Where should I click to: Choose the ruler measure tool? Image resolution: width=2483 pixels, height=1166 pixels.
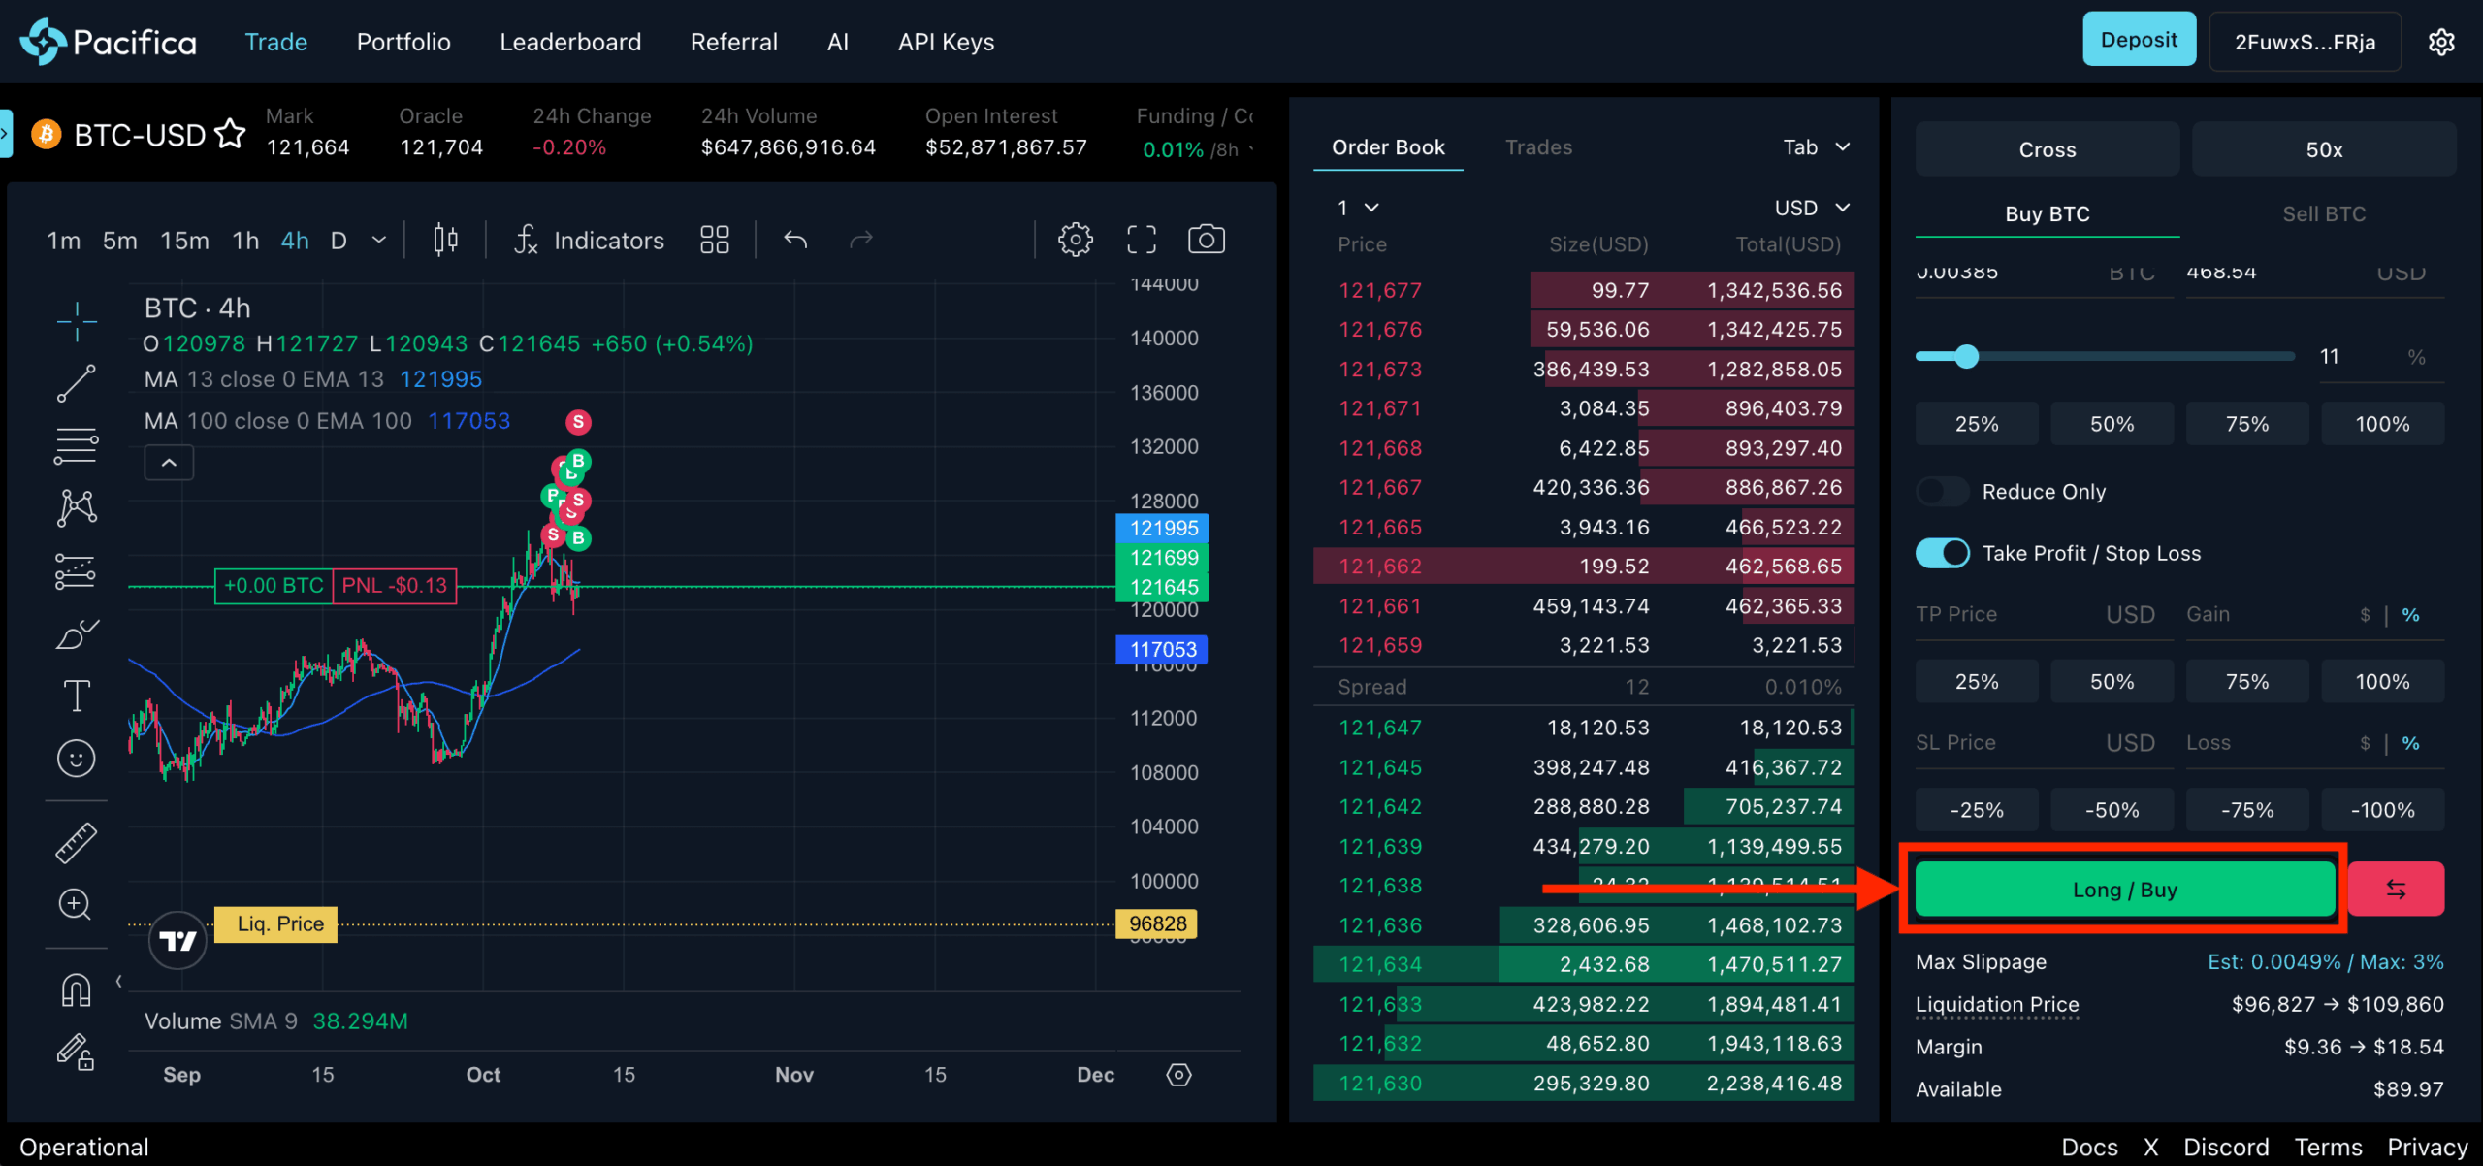coord(76,842)
